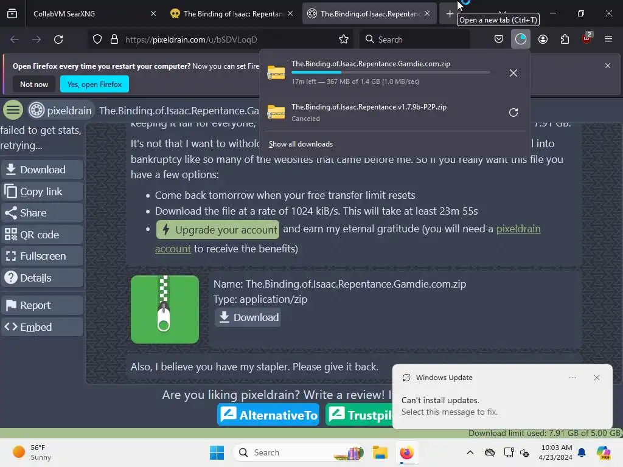The image size is (623, 467).
Task: Open the weather widget showing 56°F
Action: tap(32, 452)
